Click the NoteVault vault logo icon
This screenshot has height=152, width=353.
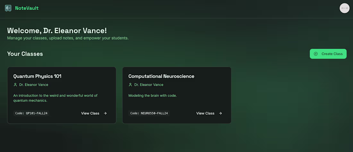(x=8, y=8)
